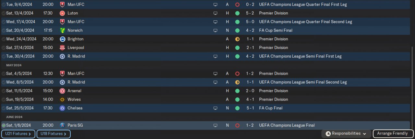
Task: Select the JUNE 2024 month header
Action: tap(15, 117)
